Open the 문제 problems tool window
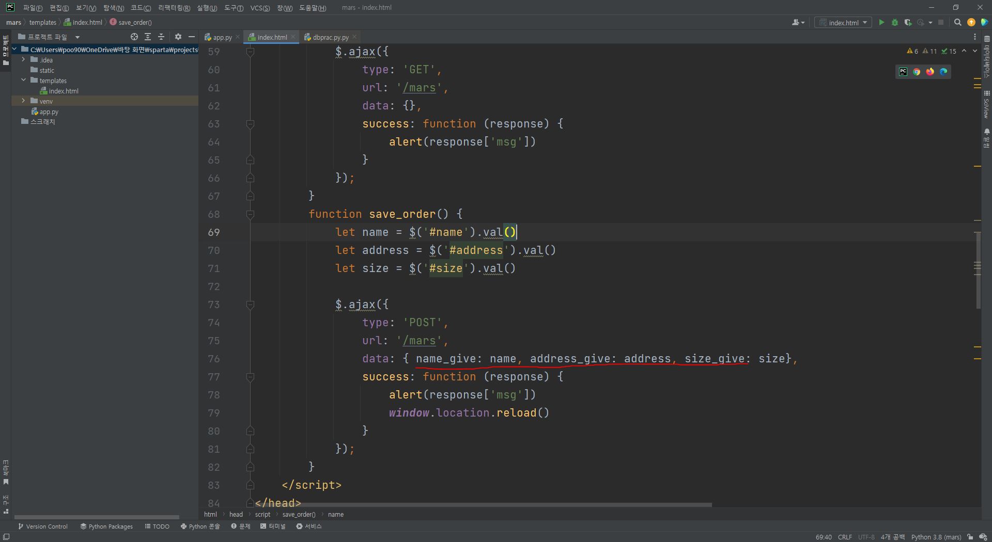This screenshot has height=542, width=992. [241, 527]
